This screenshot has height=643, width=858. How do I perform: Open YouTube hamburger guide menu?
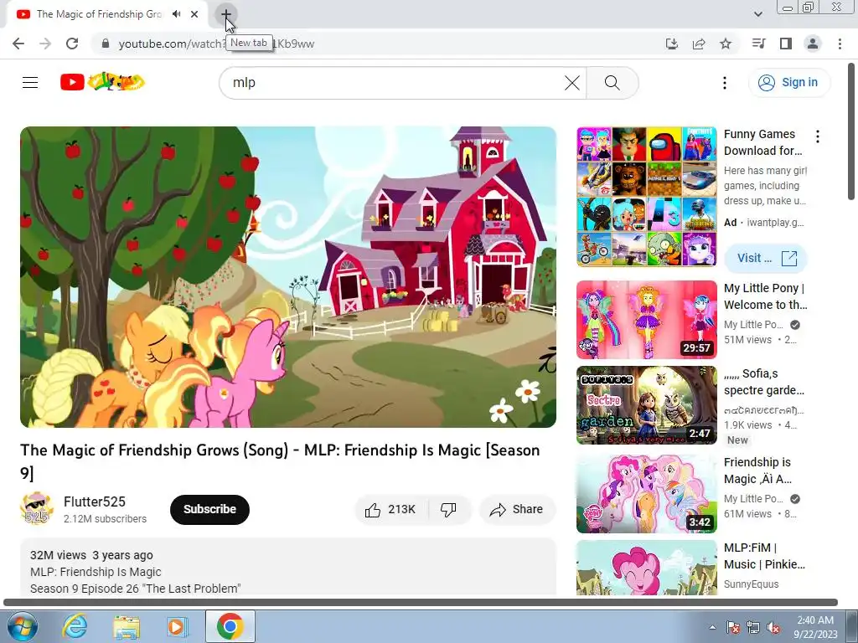30,83
